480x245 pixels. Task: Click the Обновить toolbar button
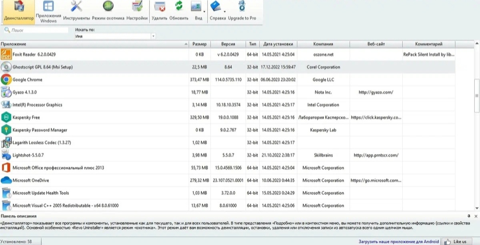click(x=179, y=12)
